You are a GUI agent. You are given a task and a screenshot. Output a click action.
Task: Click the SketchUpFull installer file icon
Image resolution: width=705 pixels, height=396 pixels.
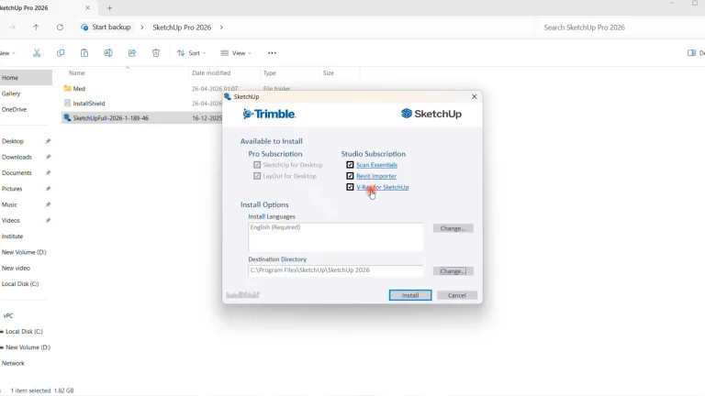67,117
